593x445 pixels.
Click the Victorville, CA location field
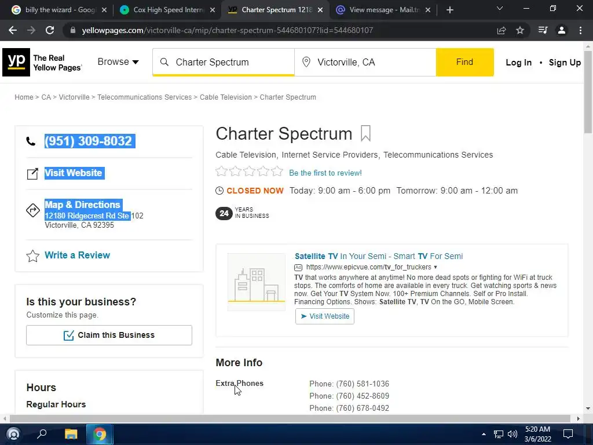(365, 62)
